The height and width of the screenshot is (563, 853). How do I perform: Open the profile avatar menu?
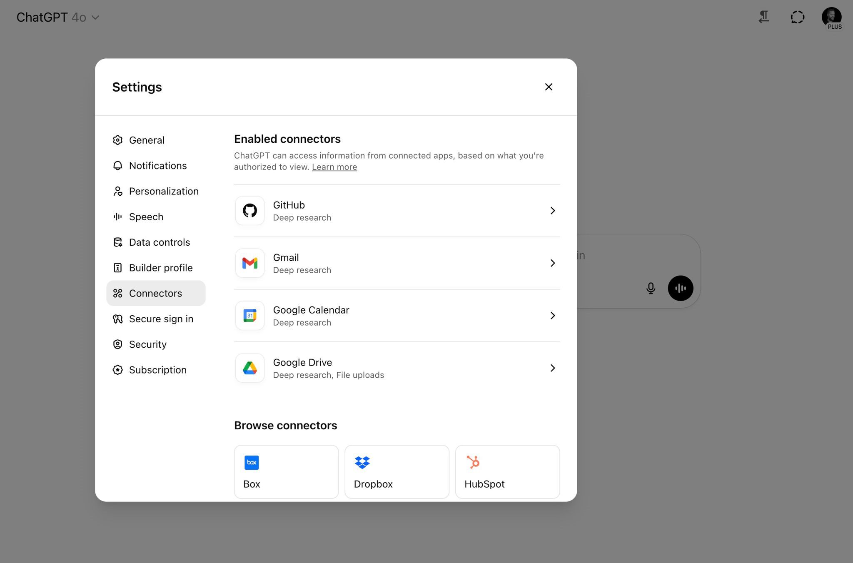pos(832,17)
